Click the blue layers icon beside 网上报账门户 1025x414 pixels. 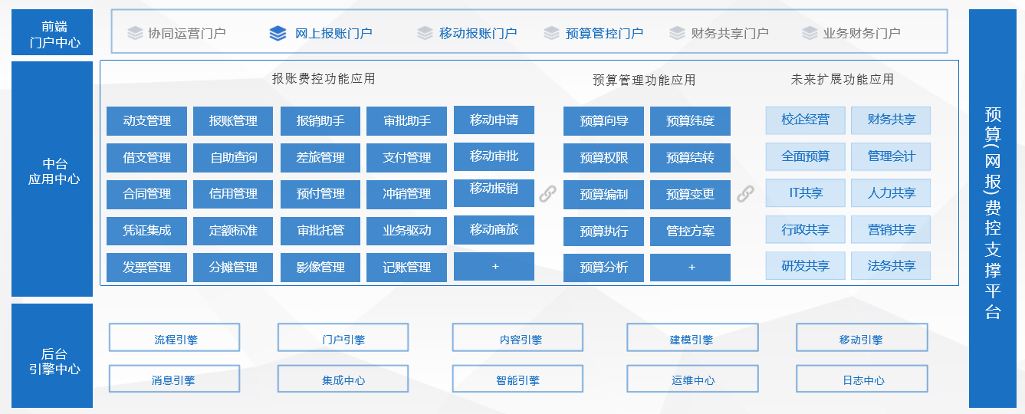278,33
